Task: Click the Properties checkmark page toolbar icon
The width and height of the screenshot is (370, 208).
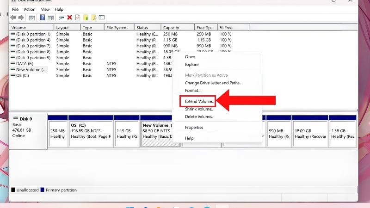Action: point(77,18)
